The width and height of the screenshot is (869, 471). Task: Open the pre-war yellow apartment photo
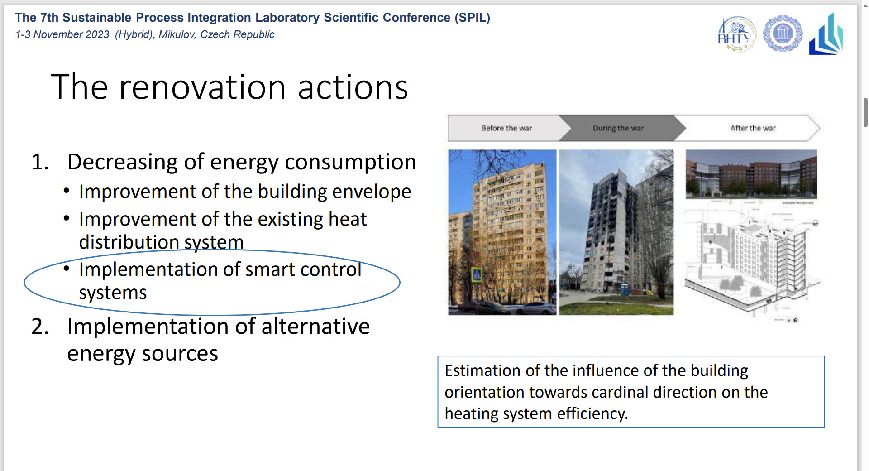502,232
